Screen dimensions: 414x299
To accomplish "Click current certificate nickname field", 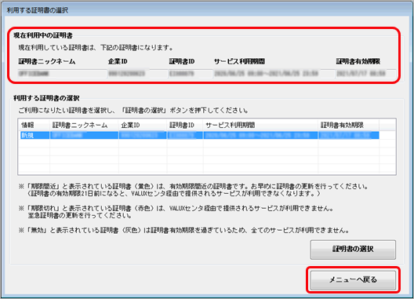I will [x=62, y=74].
